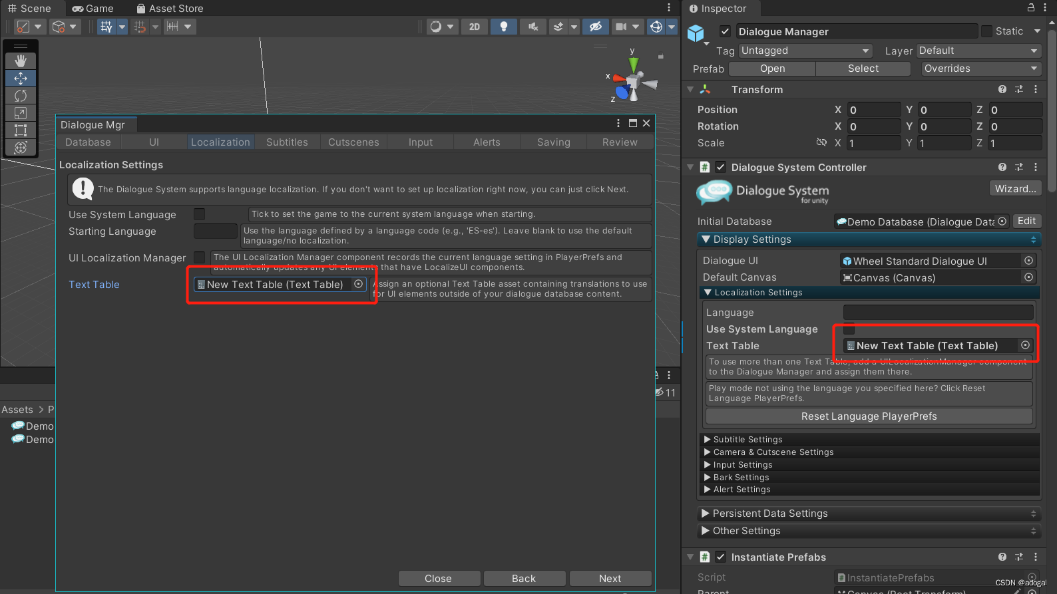Viewport: 1057px width, 594px height.
Task: Click the Back button
Action: (524, 579)
